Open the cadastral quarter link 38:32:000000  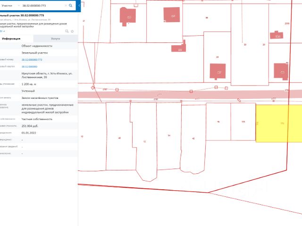click(29, 67)
